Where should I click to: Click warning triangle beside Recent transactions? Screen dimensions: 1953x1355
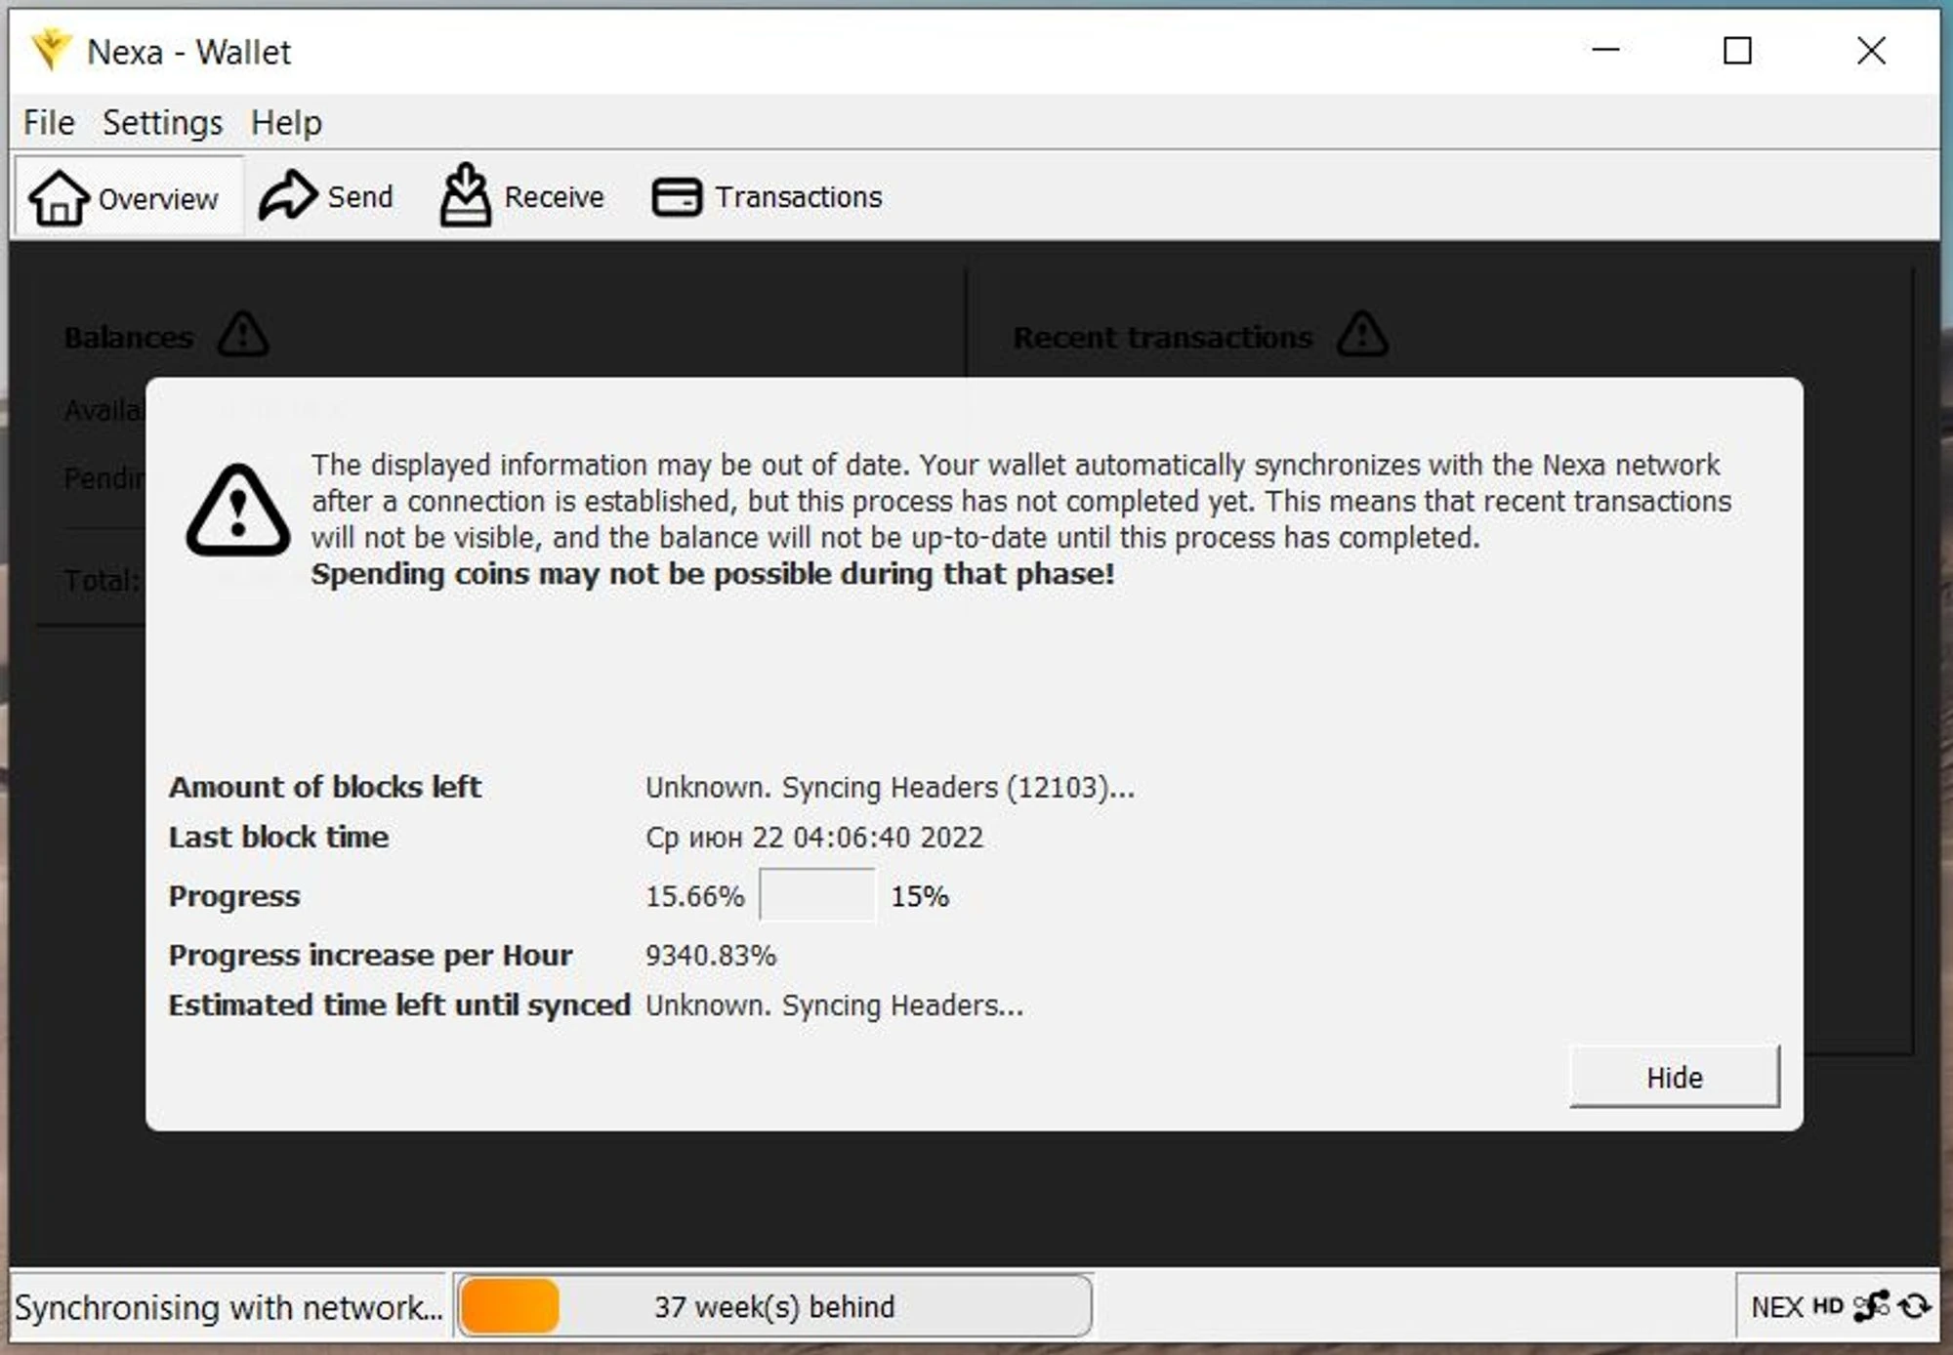pyautogui.click(x=1362, y=335)
